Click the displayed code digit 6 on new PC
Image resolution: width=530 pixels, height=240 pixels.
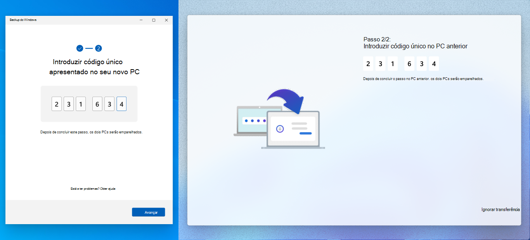pyautogui.click(x=409, y=64)
